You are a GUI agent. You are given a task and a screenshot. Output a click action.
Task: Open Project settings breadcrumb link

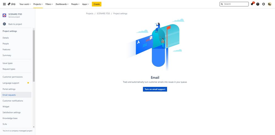coord(120,13)
